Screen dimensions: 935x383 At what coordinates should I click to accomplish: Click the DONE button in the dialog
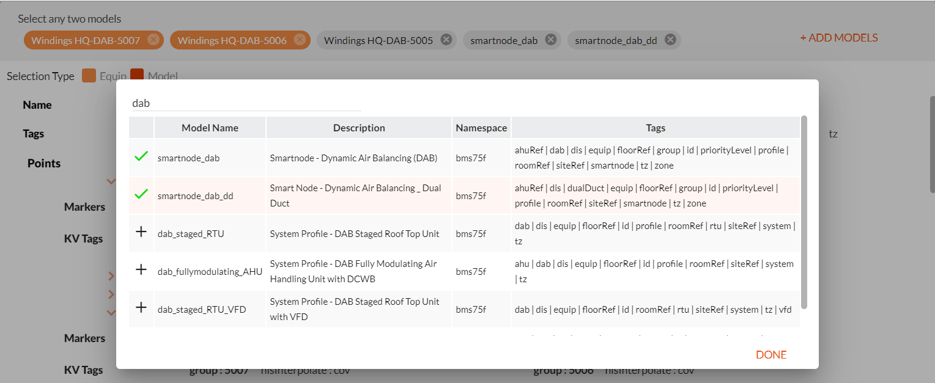(x=771, y=355)
